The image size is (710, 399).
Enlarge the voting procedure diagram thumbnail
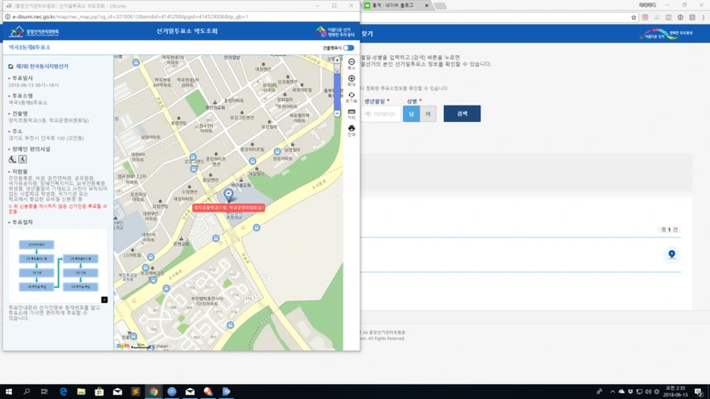(x=59, y=266)
